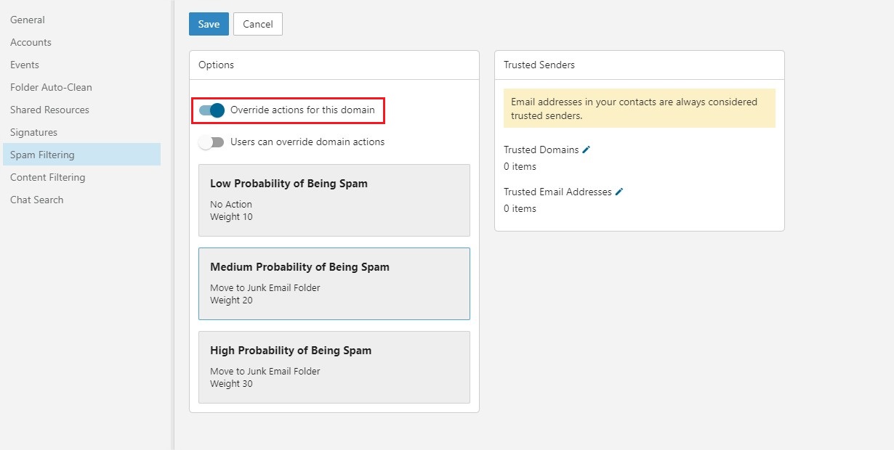Click the Trusted Senders panel header

click(640, 65)
